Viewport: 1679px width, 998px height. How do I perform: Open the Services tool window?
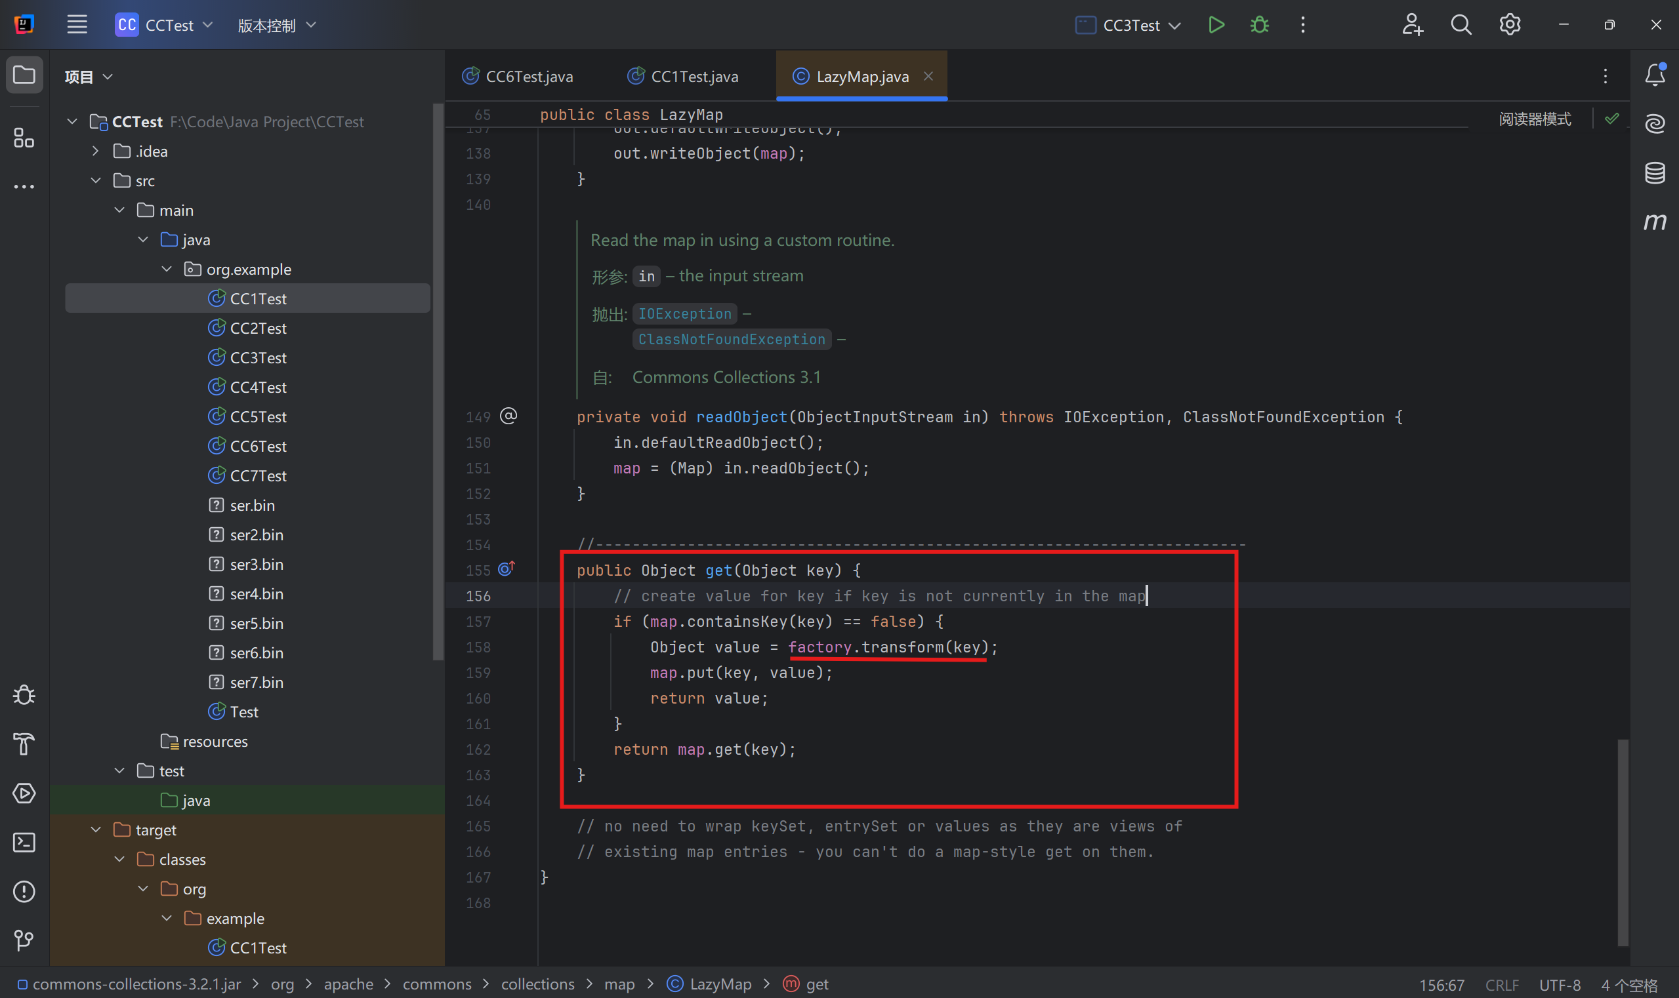pyautogui.click(x=24, y=793)
